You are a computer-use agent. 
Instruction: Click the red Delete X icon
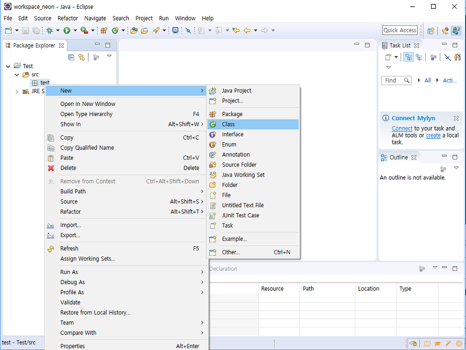(51, 168)
